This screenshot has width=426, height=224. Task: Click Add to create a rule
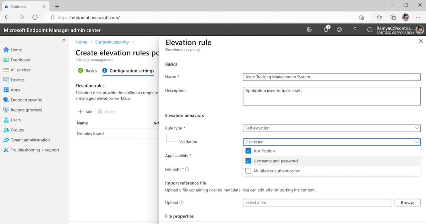[85, 112]
